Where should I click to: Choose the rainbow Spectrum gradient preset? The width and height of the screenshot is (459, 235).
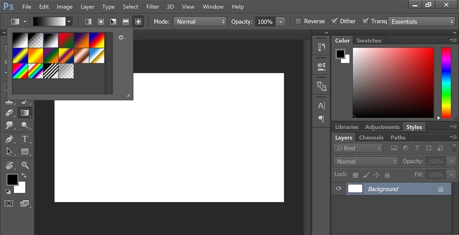20,70
